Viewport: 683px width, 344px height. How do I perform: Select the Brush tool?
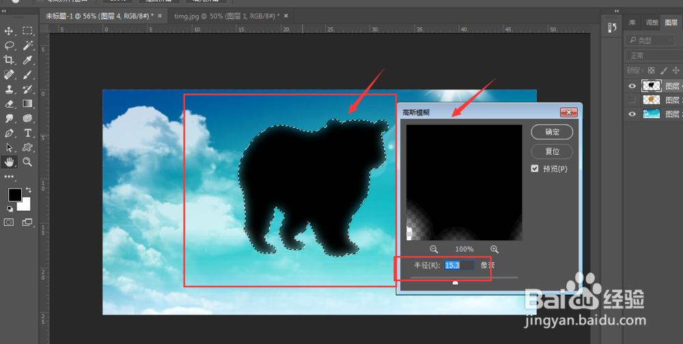point(27,75)
